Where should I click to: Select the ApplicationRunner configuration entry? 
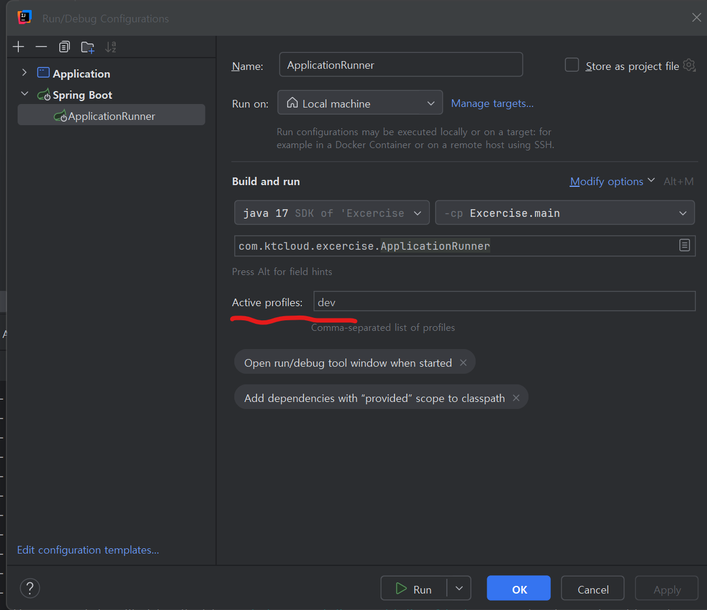111,116
